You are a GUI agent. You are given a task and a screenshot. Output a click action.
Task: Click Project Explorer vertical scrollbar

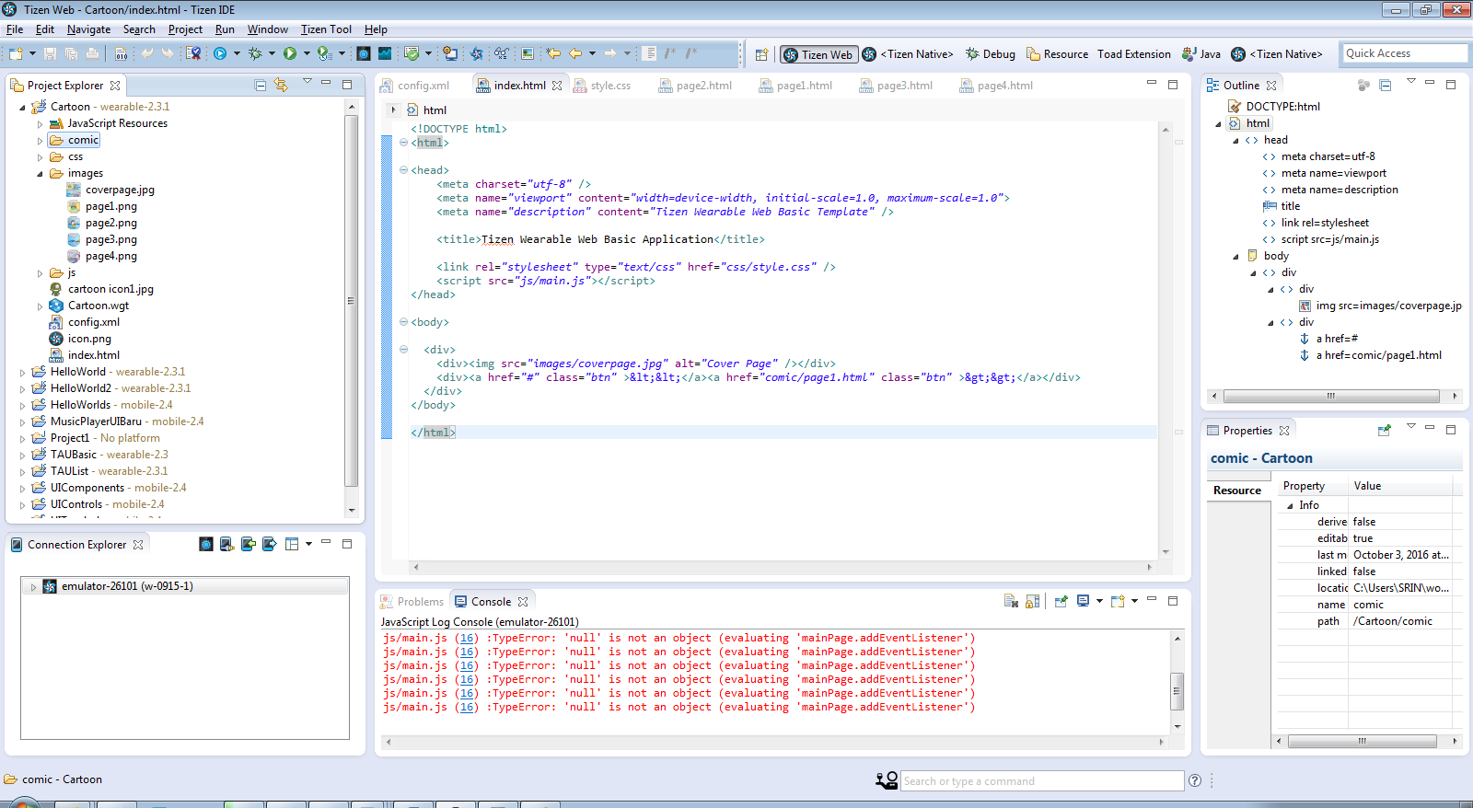352,308
